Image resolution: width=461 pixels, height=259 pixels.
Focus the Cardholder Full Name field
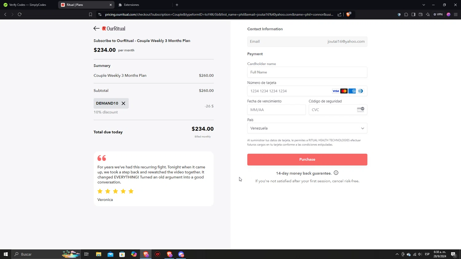click(x=307, y=72)
